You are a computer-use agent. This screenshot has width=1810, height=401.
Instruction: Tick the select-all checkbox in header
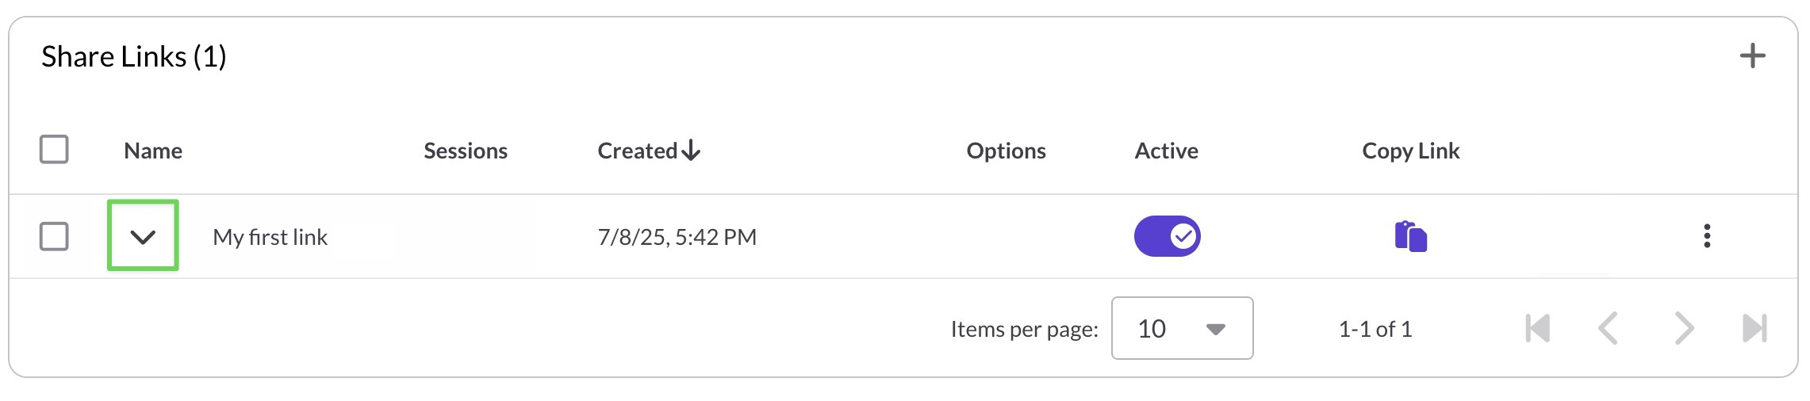click(54, 149)
